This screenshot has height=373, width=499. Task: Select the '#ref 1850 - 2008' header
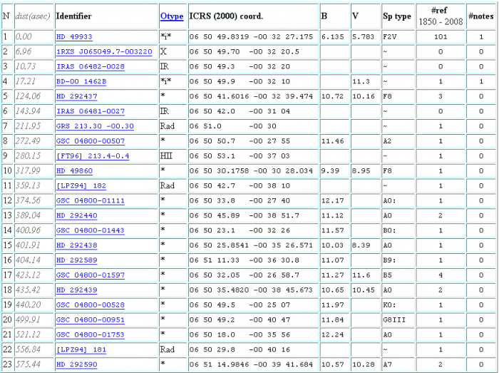click(x=441, y=16)
